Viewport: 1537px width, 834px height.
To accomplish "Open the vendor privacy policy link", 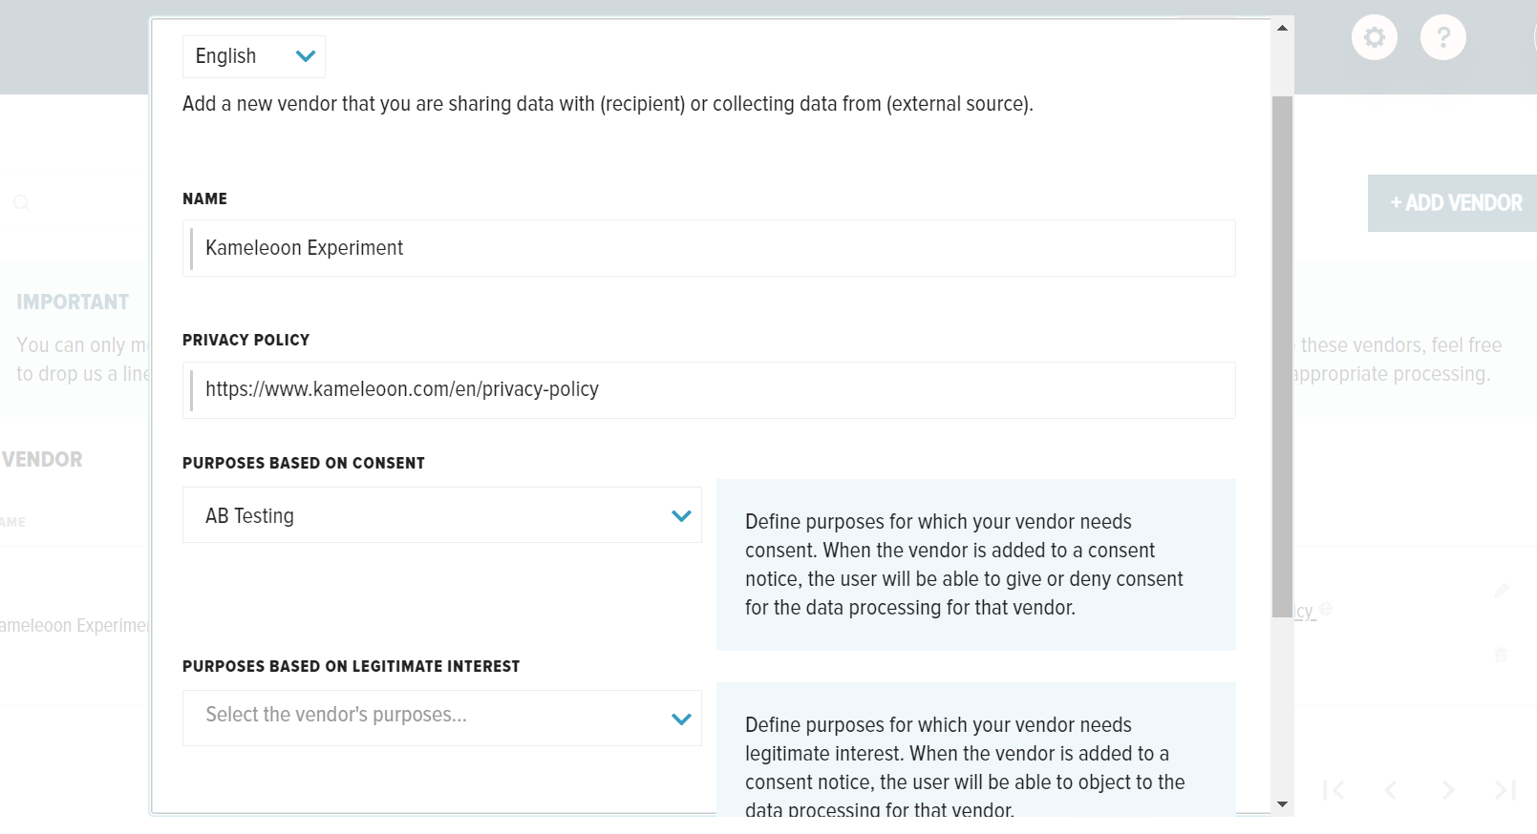I will click(1305, 612).
